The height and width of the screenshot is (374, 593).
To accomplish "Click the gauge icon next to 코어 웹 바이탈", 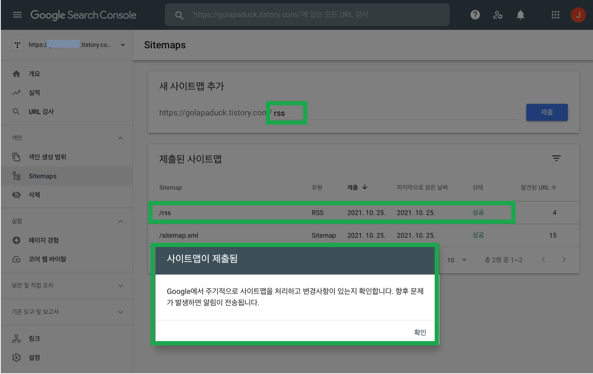I will click(16, 259).
